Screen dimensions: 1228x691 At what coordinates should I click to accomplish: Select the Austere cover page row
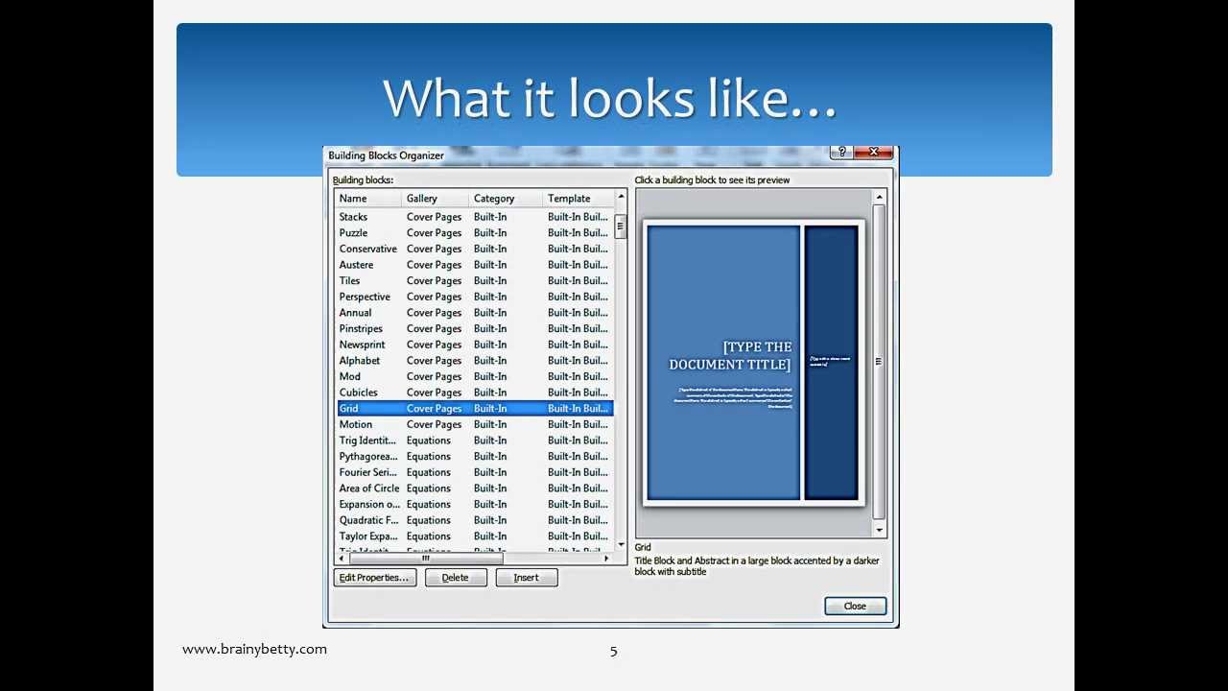pyautogui.click(x=474, y=265)
